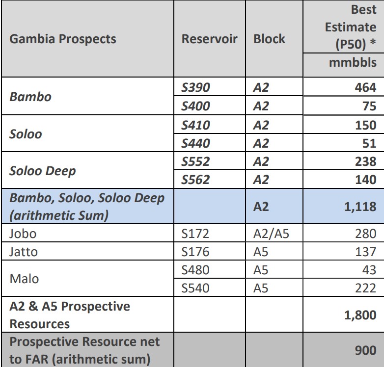Click the S400 reservoir cell
This screenshot has height=367, width=384.
[196, 106]
